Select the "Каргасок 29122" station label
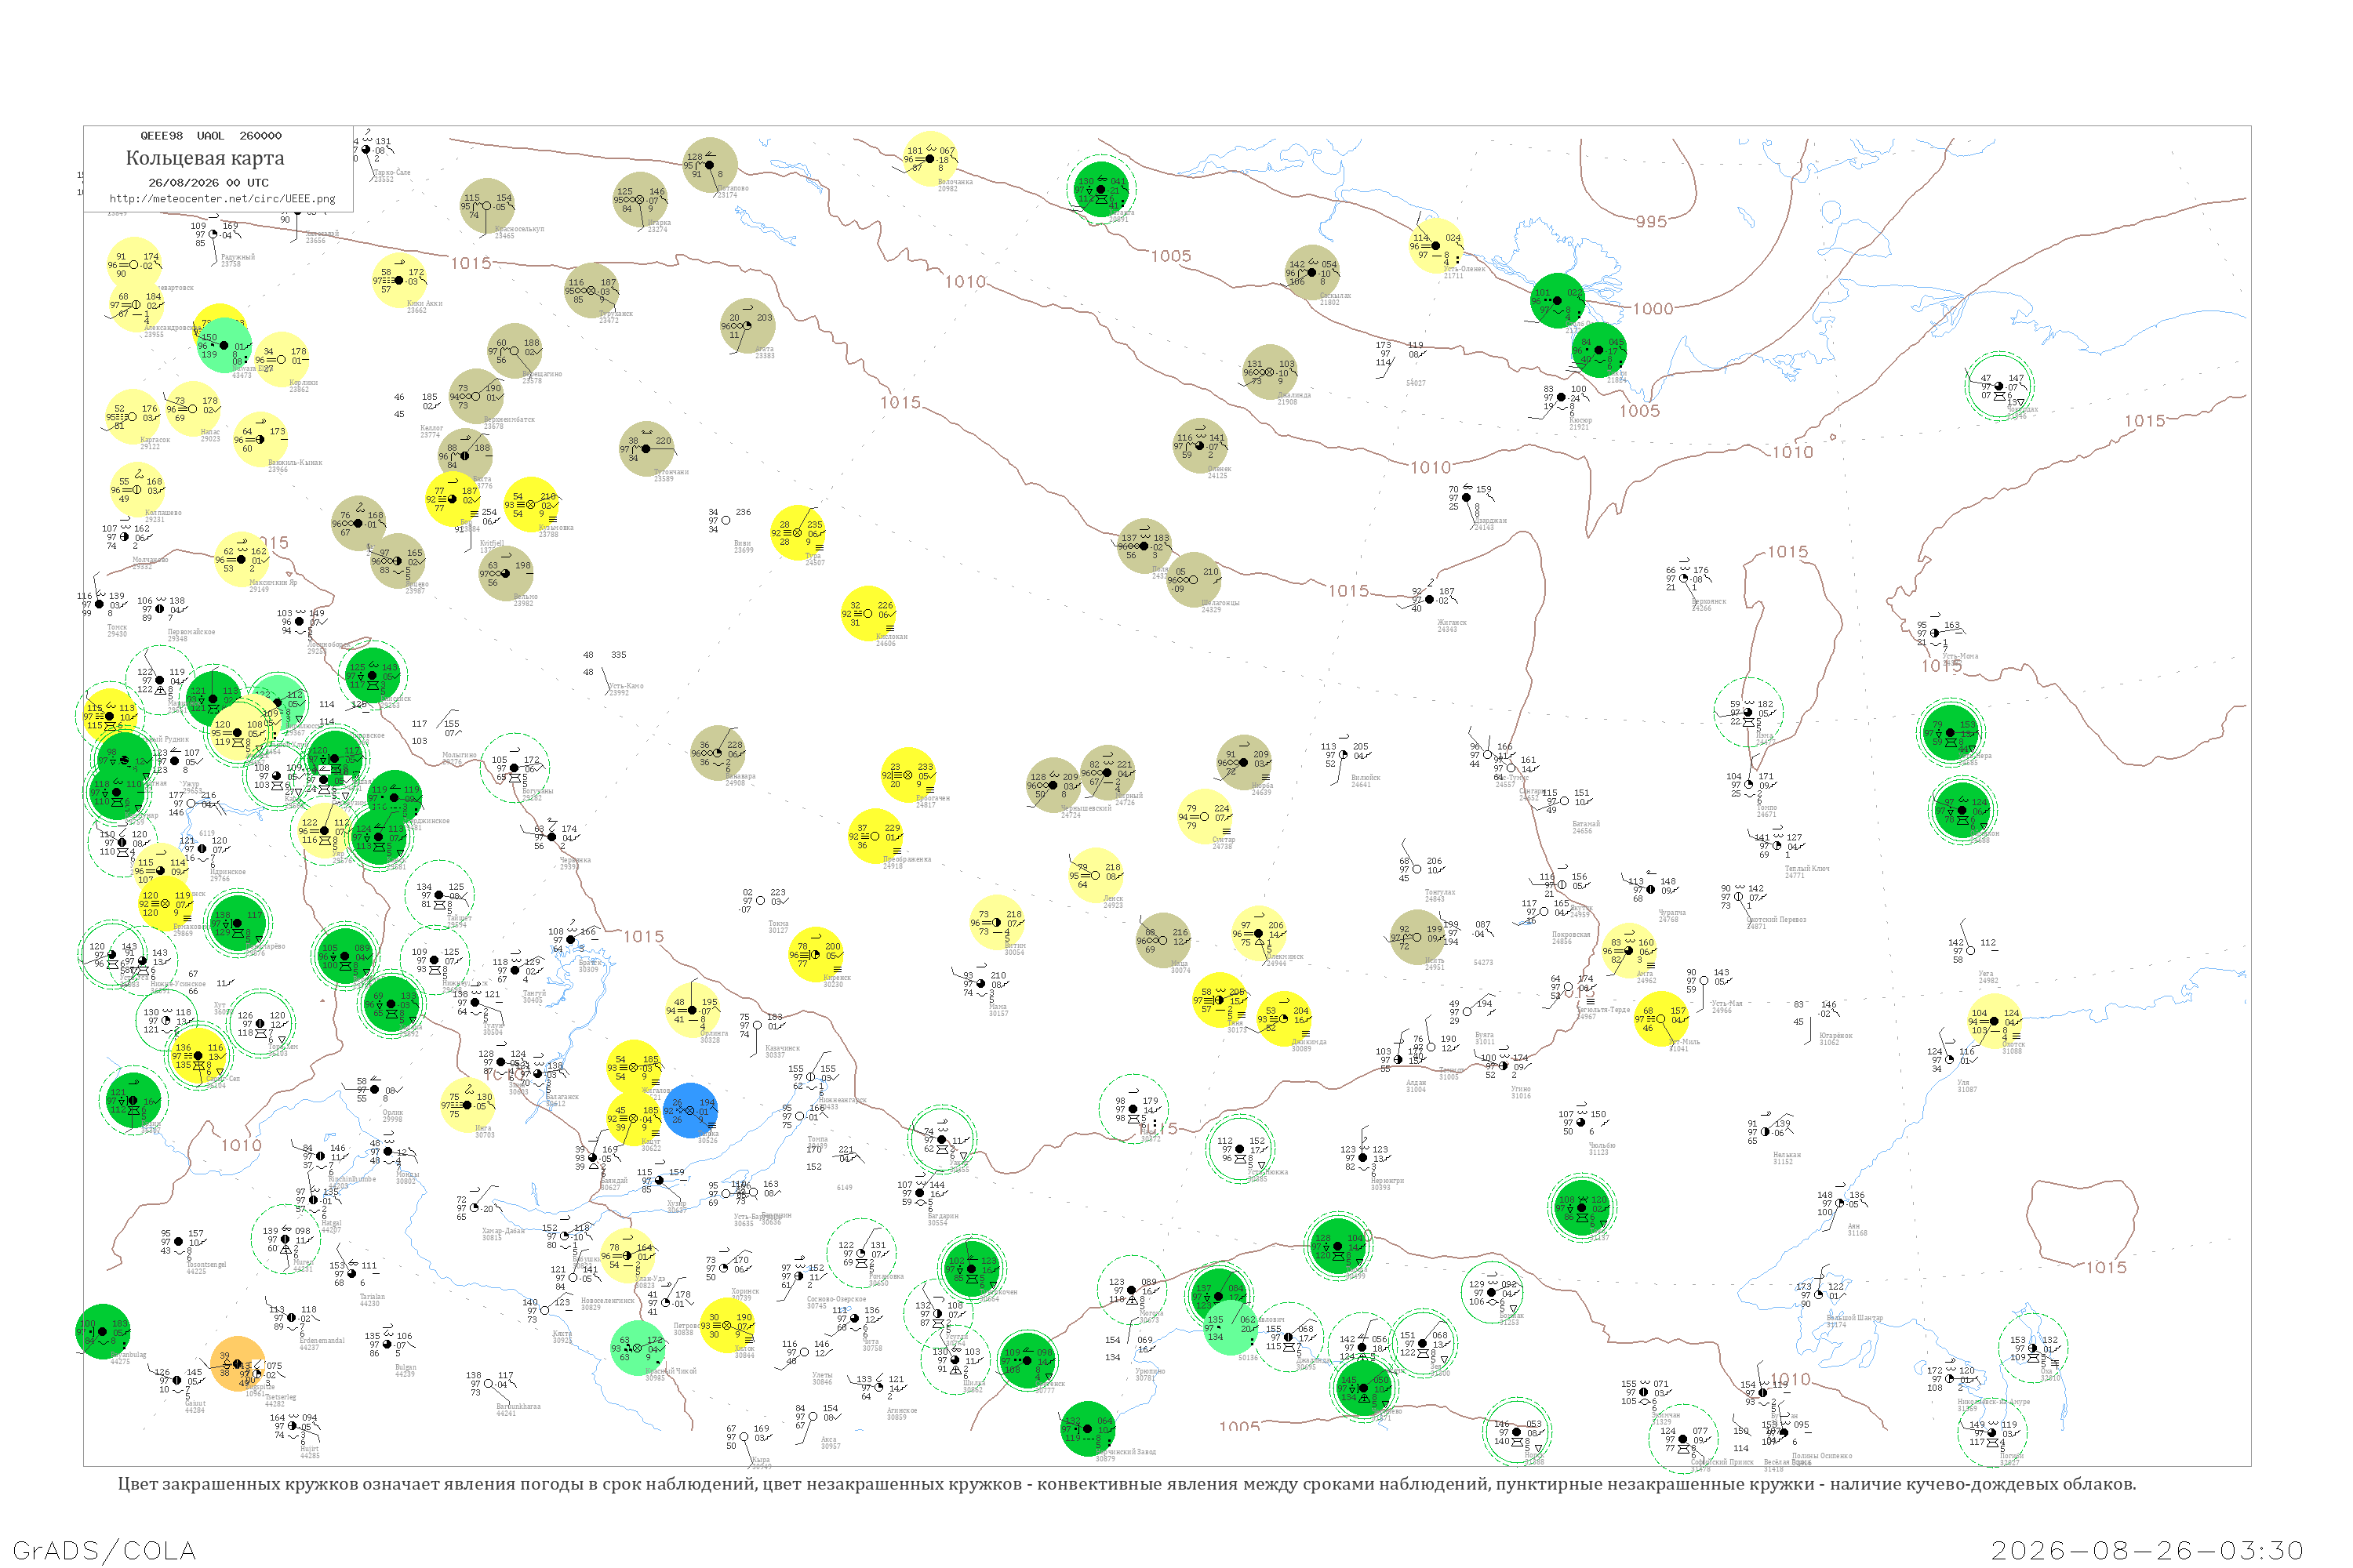 coord(154,442)
